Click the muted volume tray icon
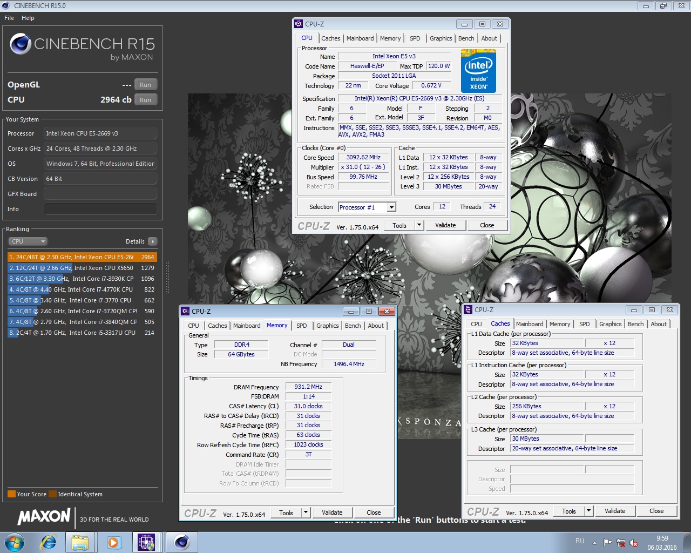The width and height of the screenshot is (691, 553). pyautogui.click(x=634, y=542)
